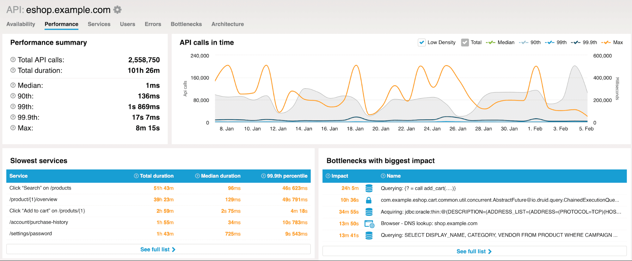Expand the slowest services full list
Viewport: 632px width, 261px height.
click(158, 249)
